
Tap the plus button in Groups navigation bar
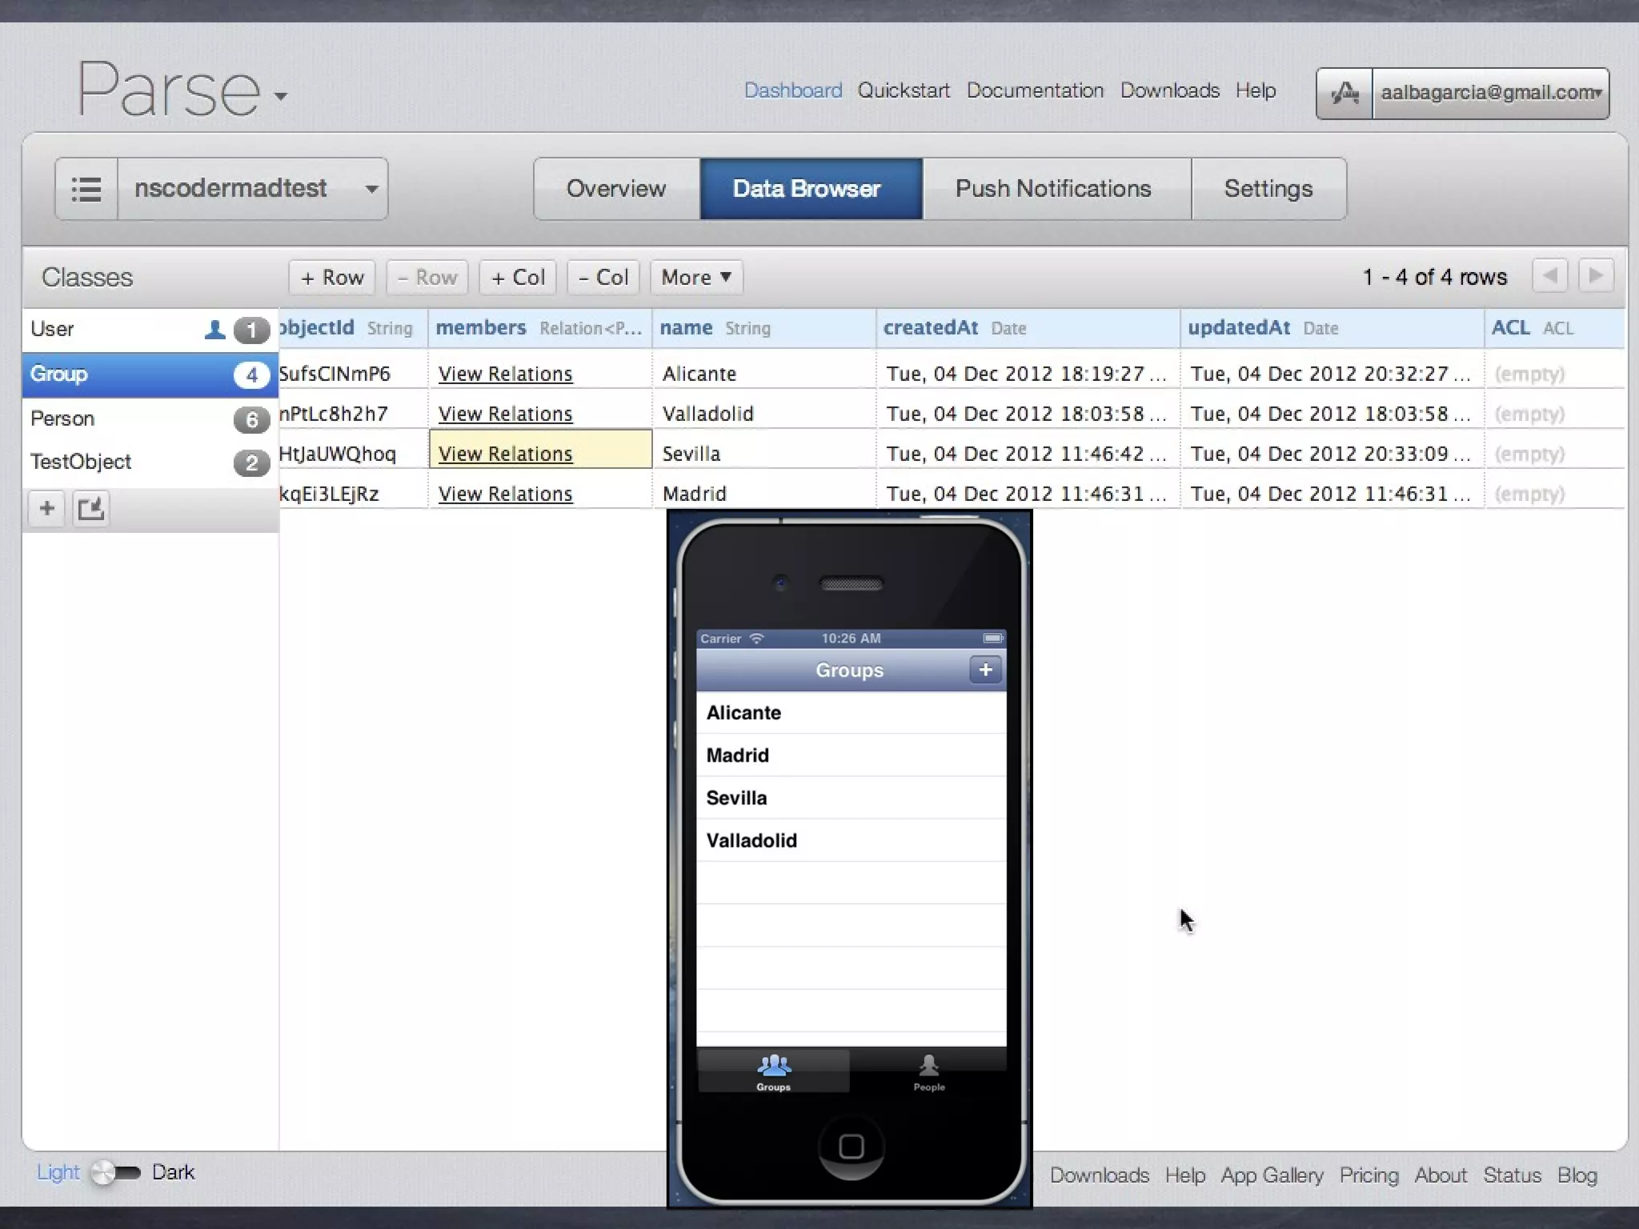click(x=985, y=670)
